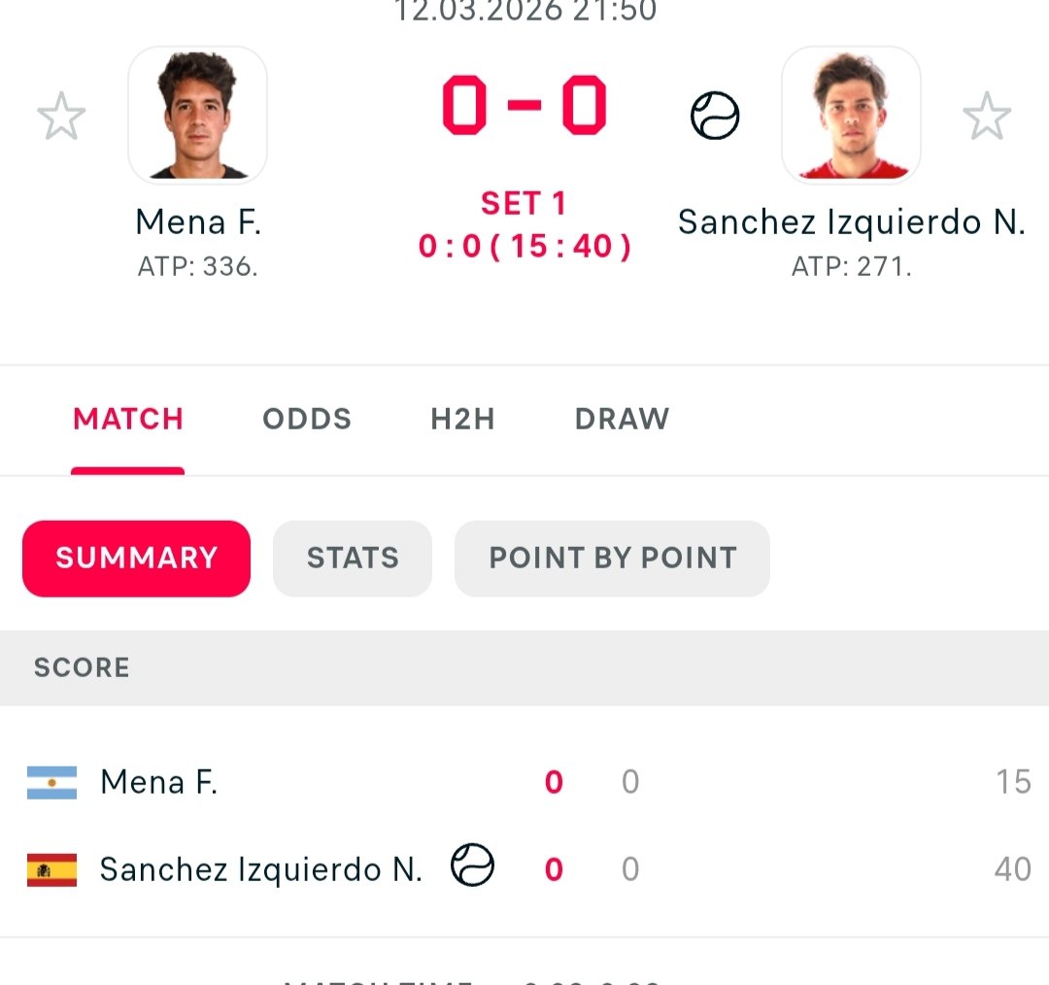
Task: Open the ODDS tab
Action: pos(307,419)
